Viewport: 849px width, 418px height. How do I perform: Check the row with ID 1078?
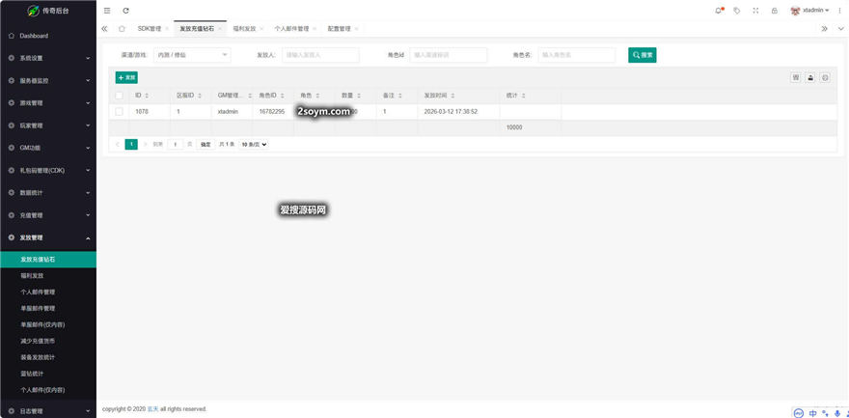(119, 112)
